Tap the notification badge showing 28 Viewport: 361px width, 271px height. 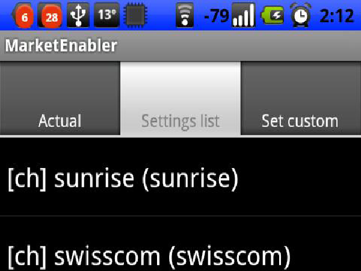click(50, 16)
